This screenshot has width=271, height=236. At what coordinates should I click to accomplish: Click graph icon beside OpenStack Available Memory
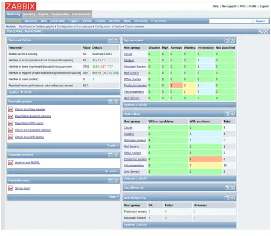[11, 116]
